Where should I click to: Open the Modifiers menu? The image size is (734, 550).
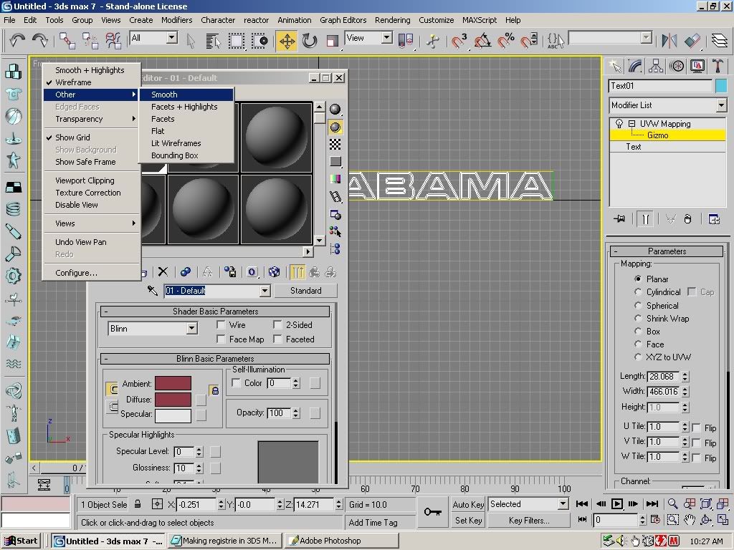pyautogui.click(x=176, y=20)
